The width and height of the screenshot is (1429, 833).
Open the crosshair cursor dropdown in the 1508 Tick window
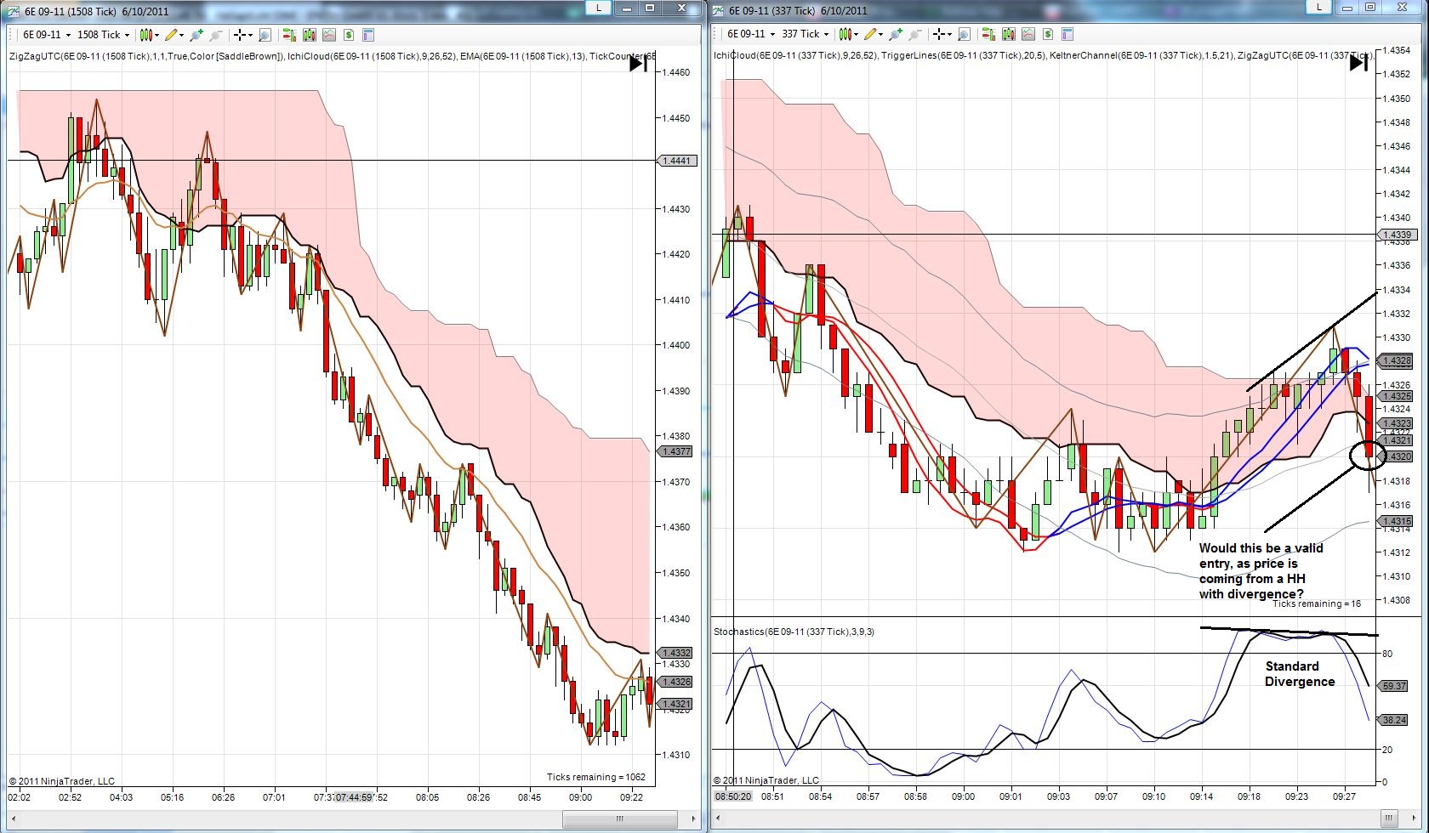click(x=243, y=35)
